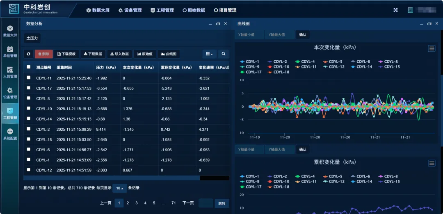This screenshot has width=443, height=214.
Task: Select the 土压力 tab
Action: (32, 38)
